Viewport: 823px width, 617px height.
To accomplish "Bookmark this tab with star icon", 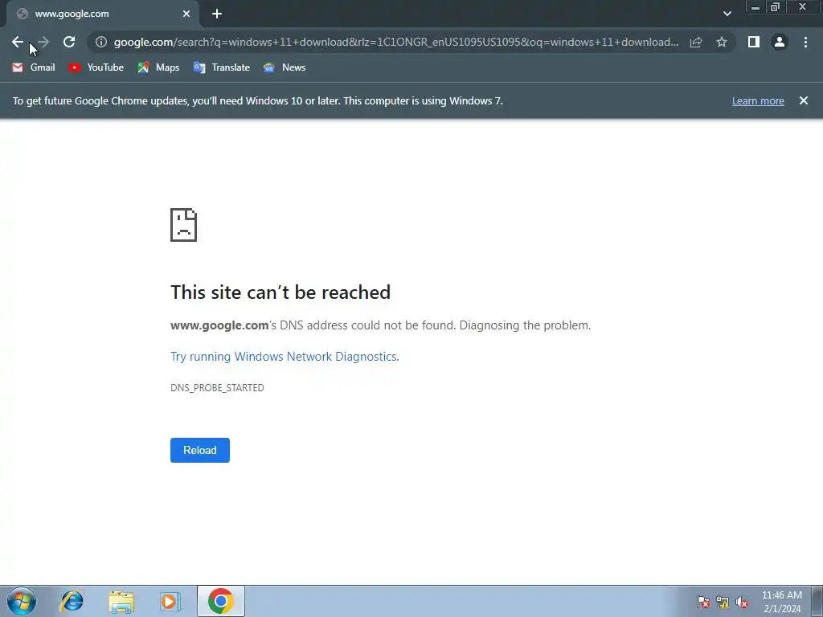I will pyautogui.click(x=722, y=42).
